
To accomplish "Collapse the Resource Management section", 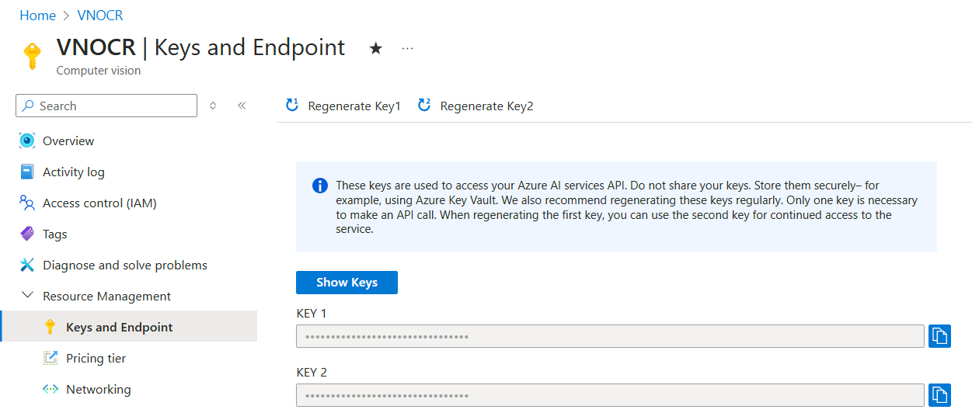I will click(28, 296).
